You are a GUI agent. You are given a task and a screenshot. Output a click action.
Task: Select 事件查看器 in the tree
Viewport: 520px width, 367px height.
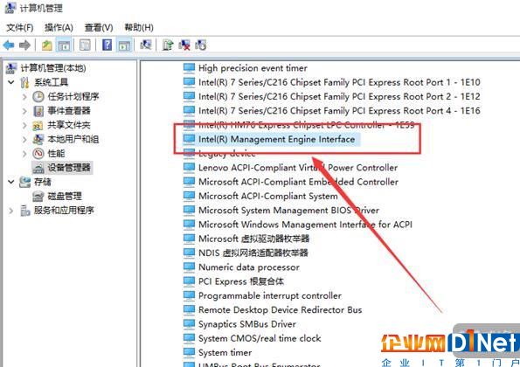[69, 111]
